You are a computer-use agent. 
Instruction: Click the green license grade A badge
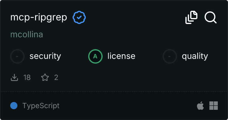tap(95, 56)
